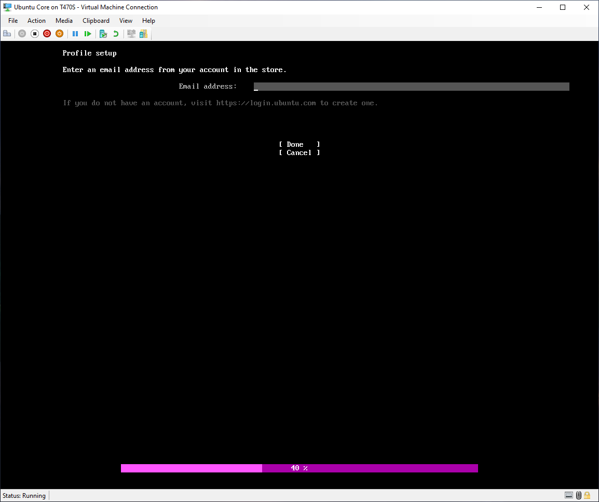Pause the virtual machine with the blue bars
599x502 pixels.
pyautogui.click(x=75, y=34)
